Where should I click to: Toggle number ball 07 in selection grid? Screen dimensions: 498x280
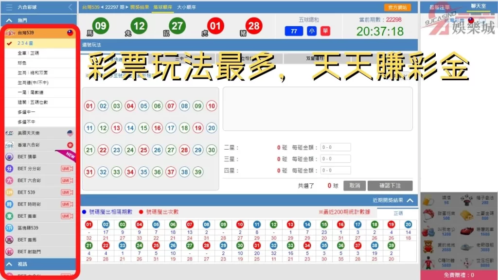tap(171, 106)
